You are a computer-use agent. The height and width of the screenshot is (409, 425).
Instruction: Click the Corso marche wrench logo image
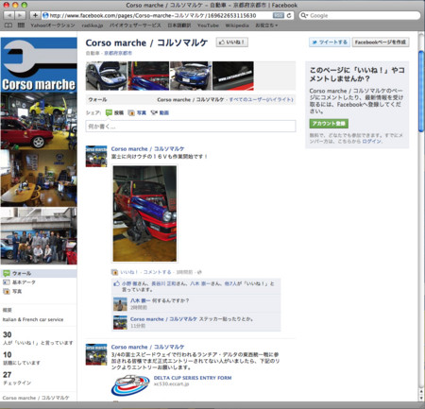pyautogui.click(x=39, y=64)
